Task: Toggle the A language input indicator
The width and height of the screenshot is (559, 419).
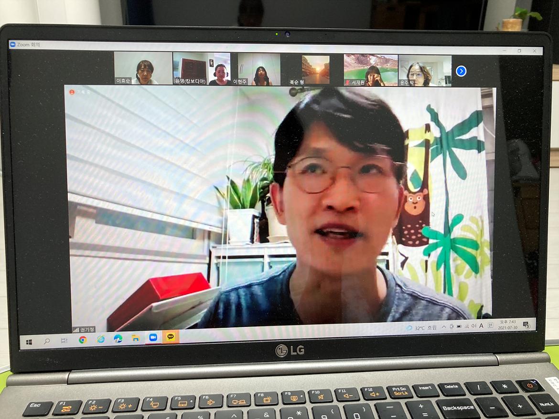Action: pyautogui.click(x=481, y=326)
